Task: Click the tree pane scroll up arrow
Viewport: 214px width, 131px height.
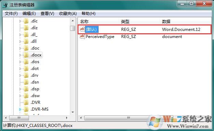Action: 73,21
